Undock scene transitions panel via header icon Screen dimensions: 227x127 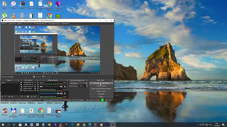[x=87, y=80]
